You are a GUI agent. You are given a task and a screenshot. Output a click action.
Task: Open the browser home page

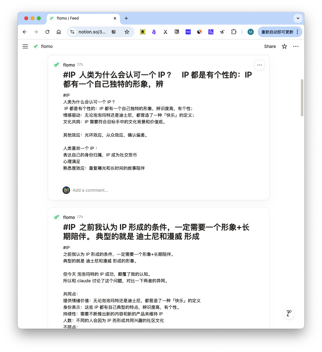(x=59, y=32)
